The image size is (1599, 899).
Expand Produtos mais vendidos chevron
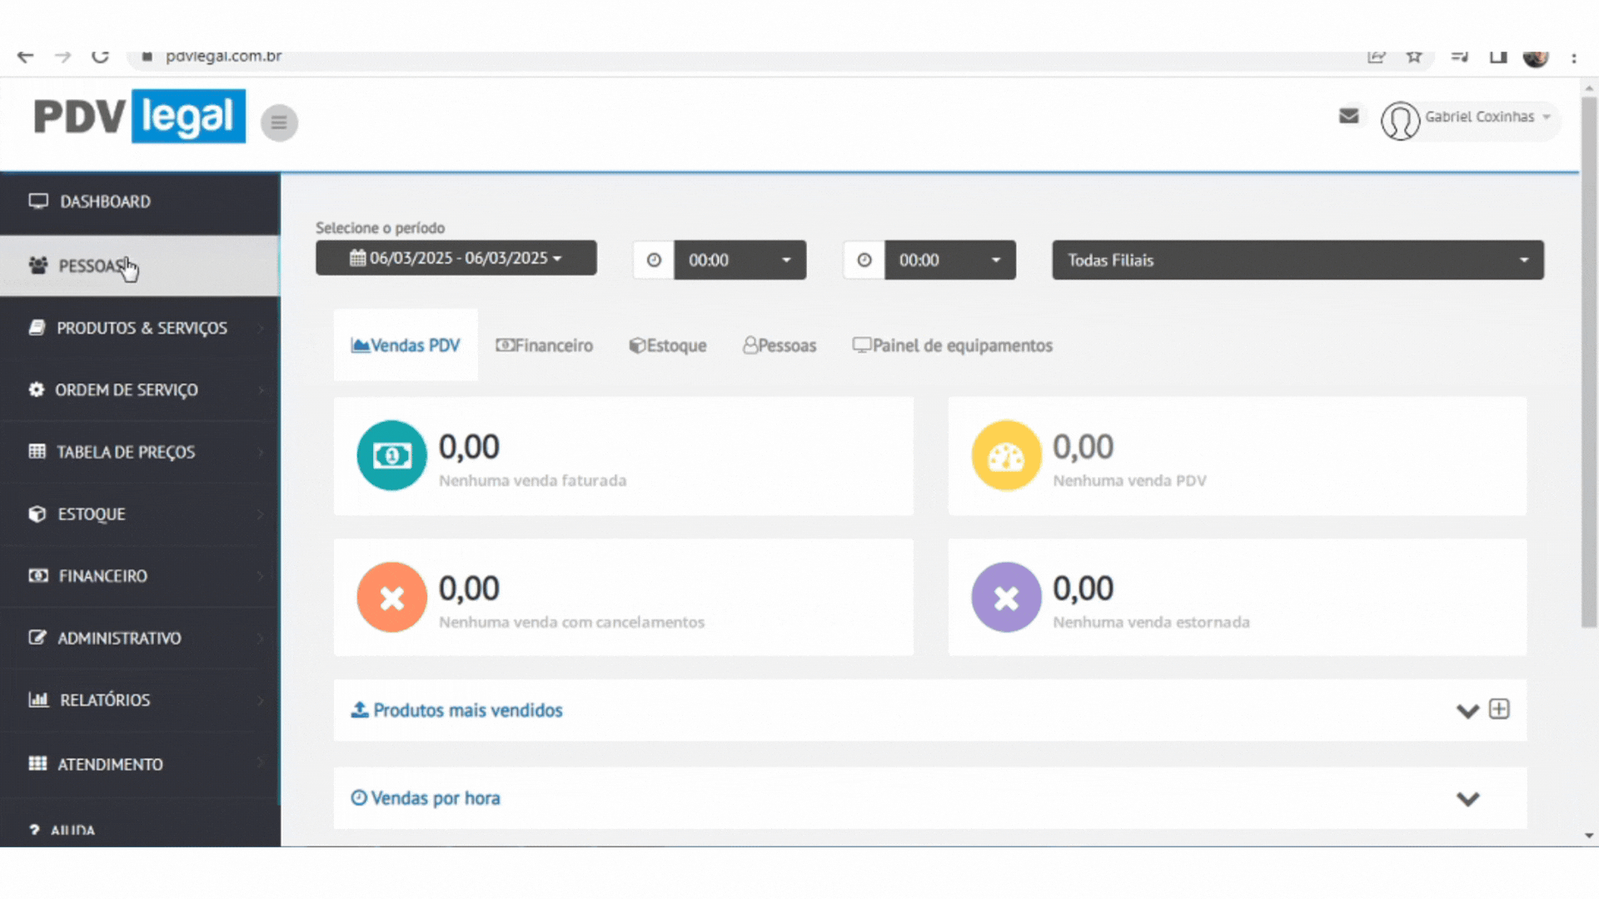pyautogui.click(x=1467, y=711)
